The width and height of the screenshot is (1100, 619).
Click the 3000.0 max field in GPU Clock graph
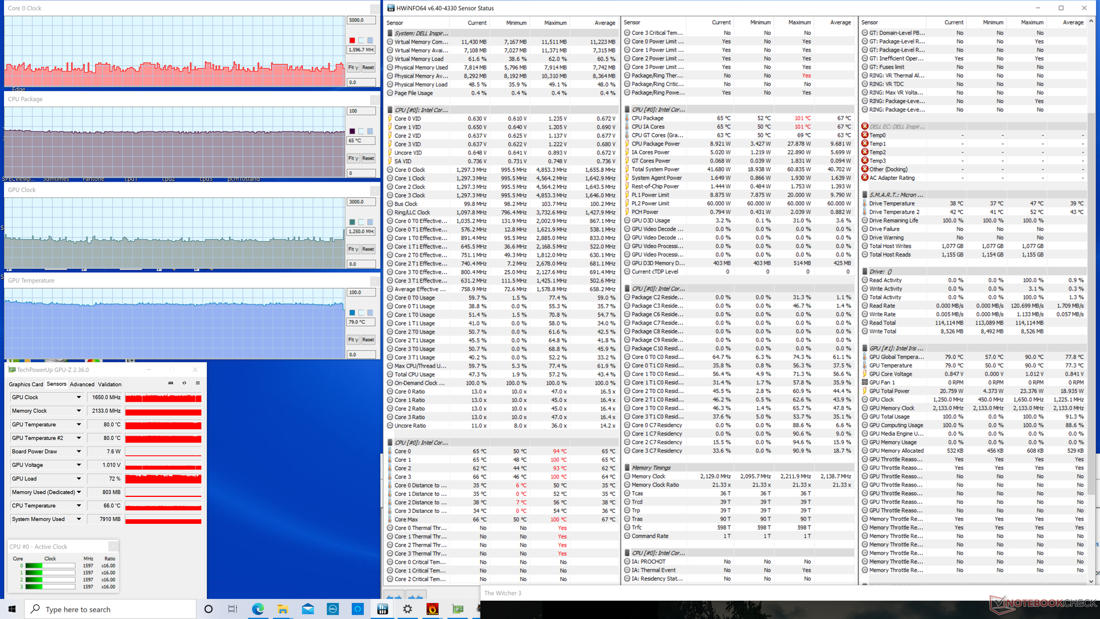coord(361,202)
